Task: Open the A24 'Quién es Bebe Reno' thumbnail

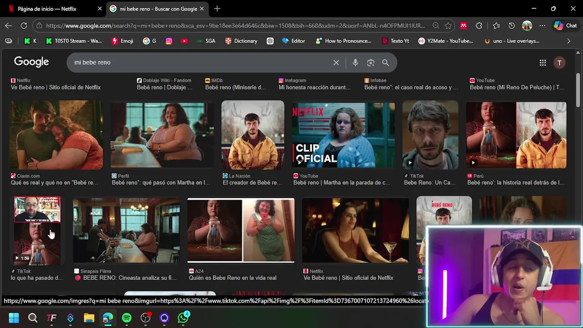Action: 241,231
